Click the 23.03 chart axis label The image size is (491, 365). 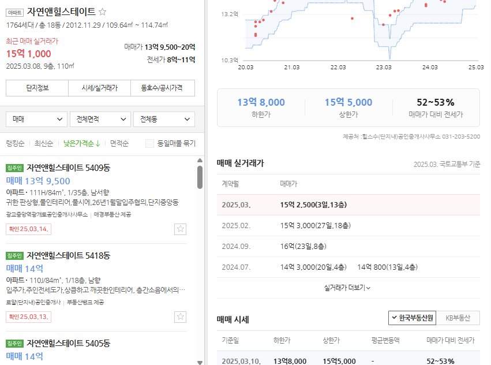384,68
